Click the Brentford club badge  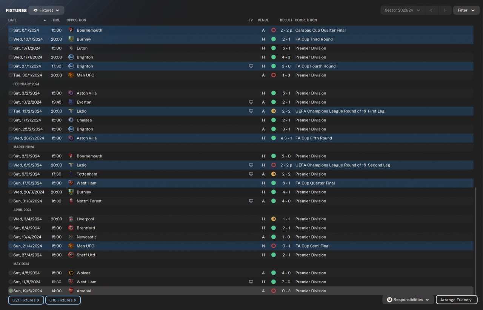click(x=71, y=228)
